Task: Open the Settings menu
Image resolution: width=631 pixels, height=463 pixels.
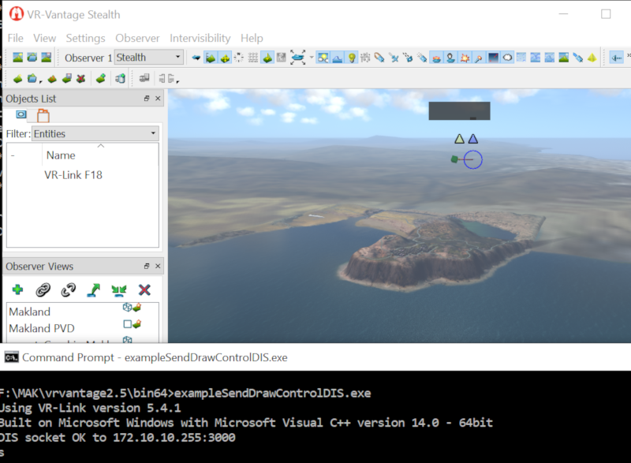Action: coord(85,38)
